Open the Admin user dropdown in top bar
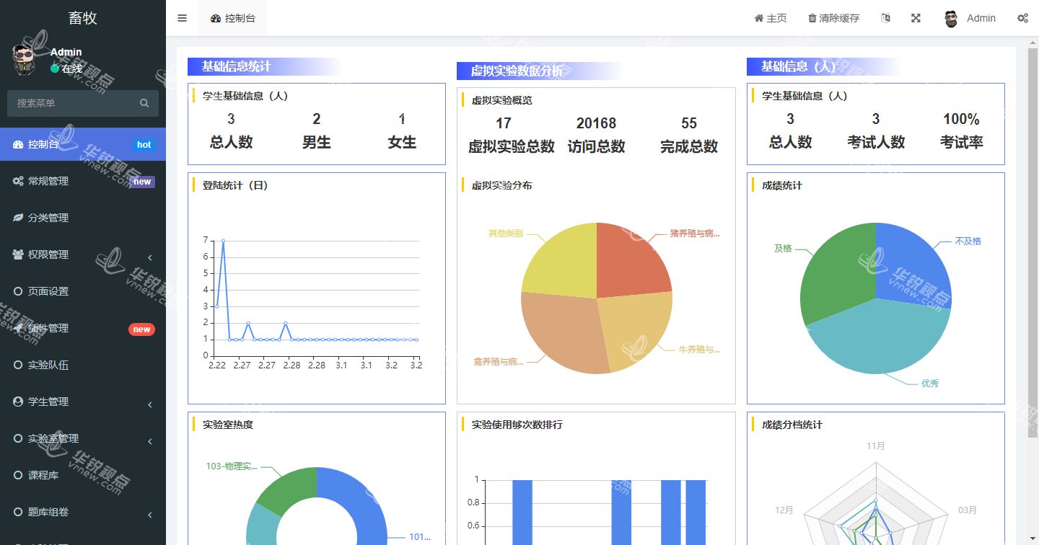1039x545 pixels. 970,18
